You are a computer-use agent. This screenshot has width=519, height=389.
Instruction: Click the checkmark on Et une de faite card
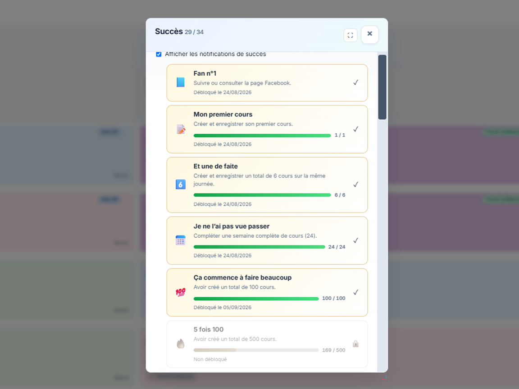pyautogui.click(x=355, y=184)
